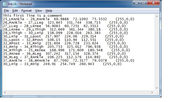Click the value 106.15
Screen dimensions: 173x102
coord(54,40)
